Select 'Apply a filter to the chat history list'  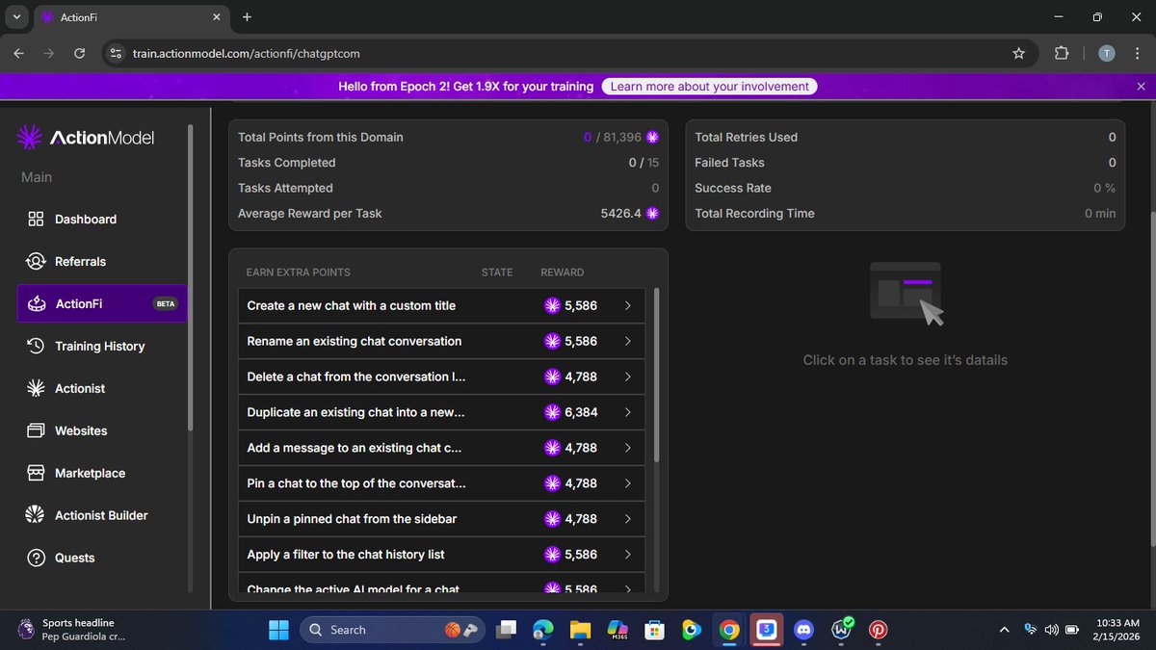click(441, 555)
